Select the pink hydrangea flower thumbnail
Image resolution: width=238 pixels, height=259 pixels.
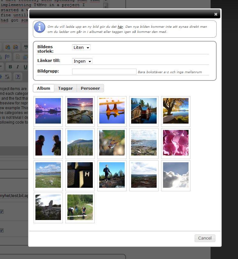(176, 143)
